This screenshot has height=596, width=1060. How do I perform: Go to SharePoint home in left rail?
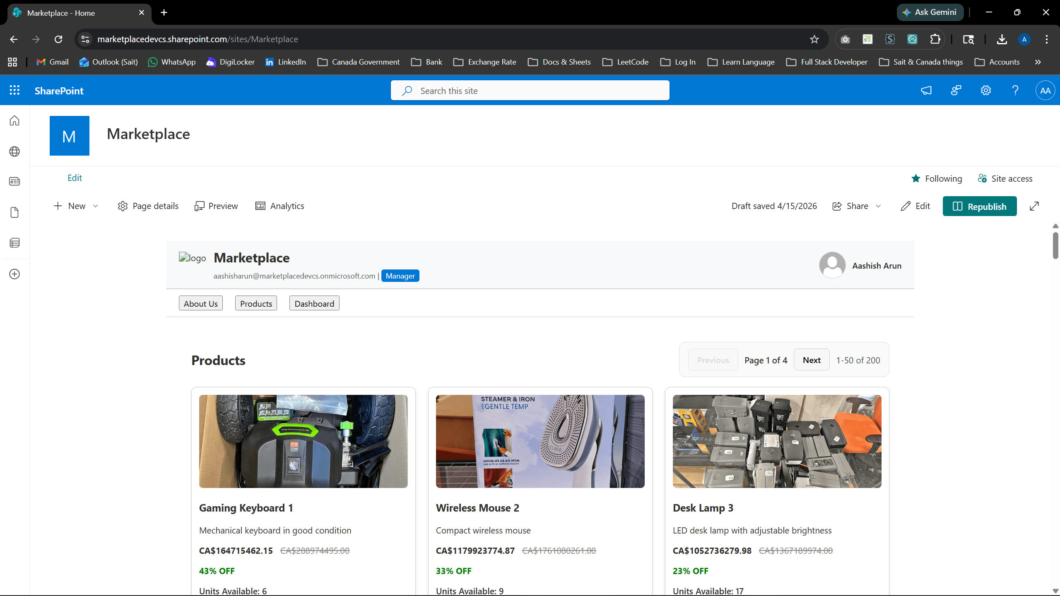click(x=14, y=120)
